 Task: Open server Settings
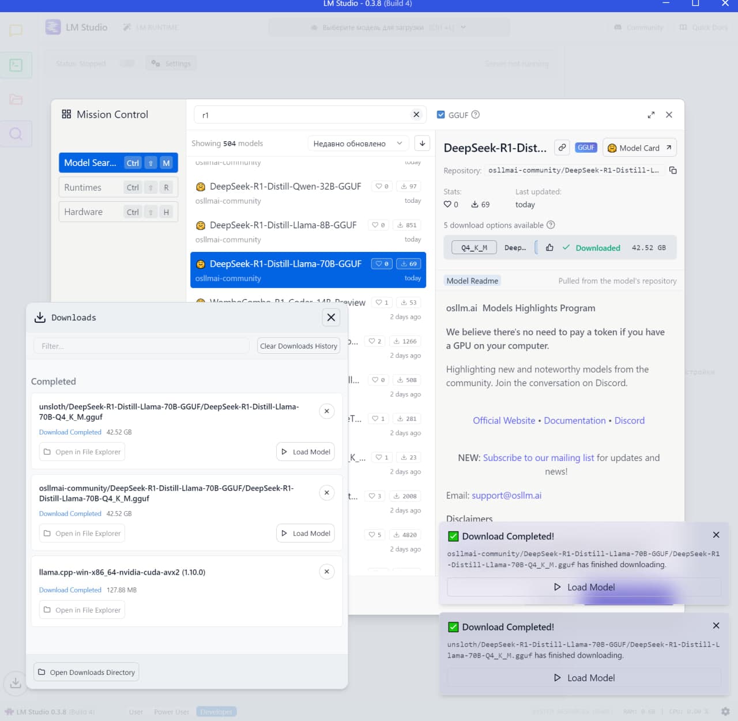coord(171,63)
